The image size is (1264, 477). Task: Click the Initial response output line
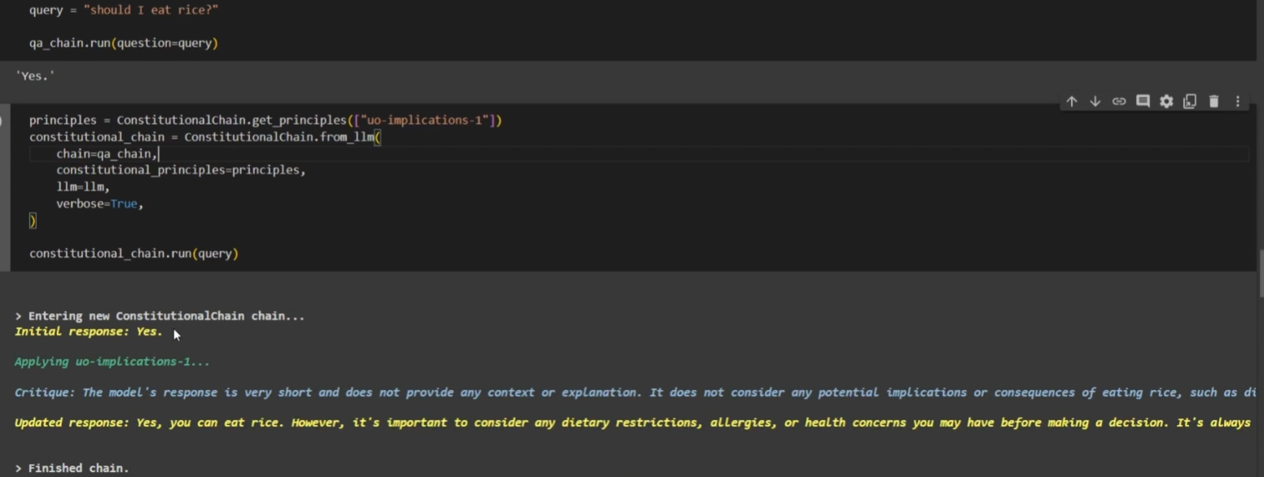tap(88, 331)
